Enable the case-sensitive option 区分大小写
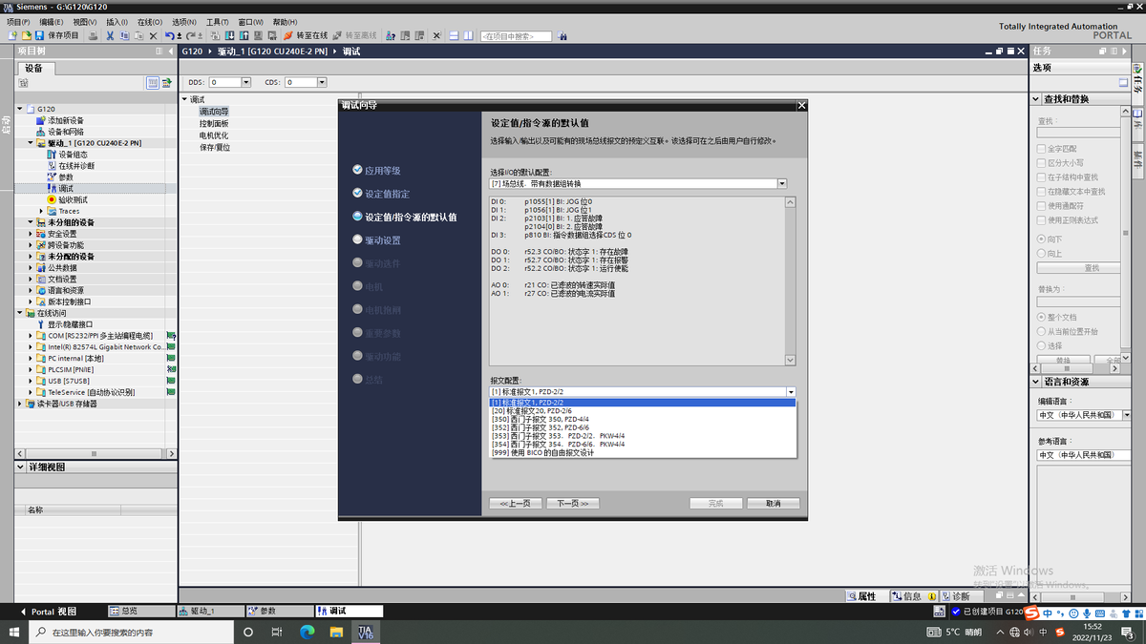The image size is (1146, 644). [1042, 163]
